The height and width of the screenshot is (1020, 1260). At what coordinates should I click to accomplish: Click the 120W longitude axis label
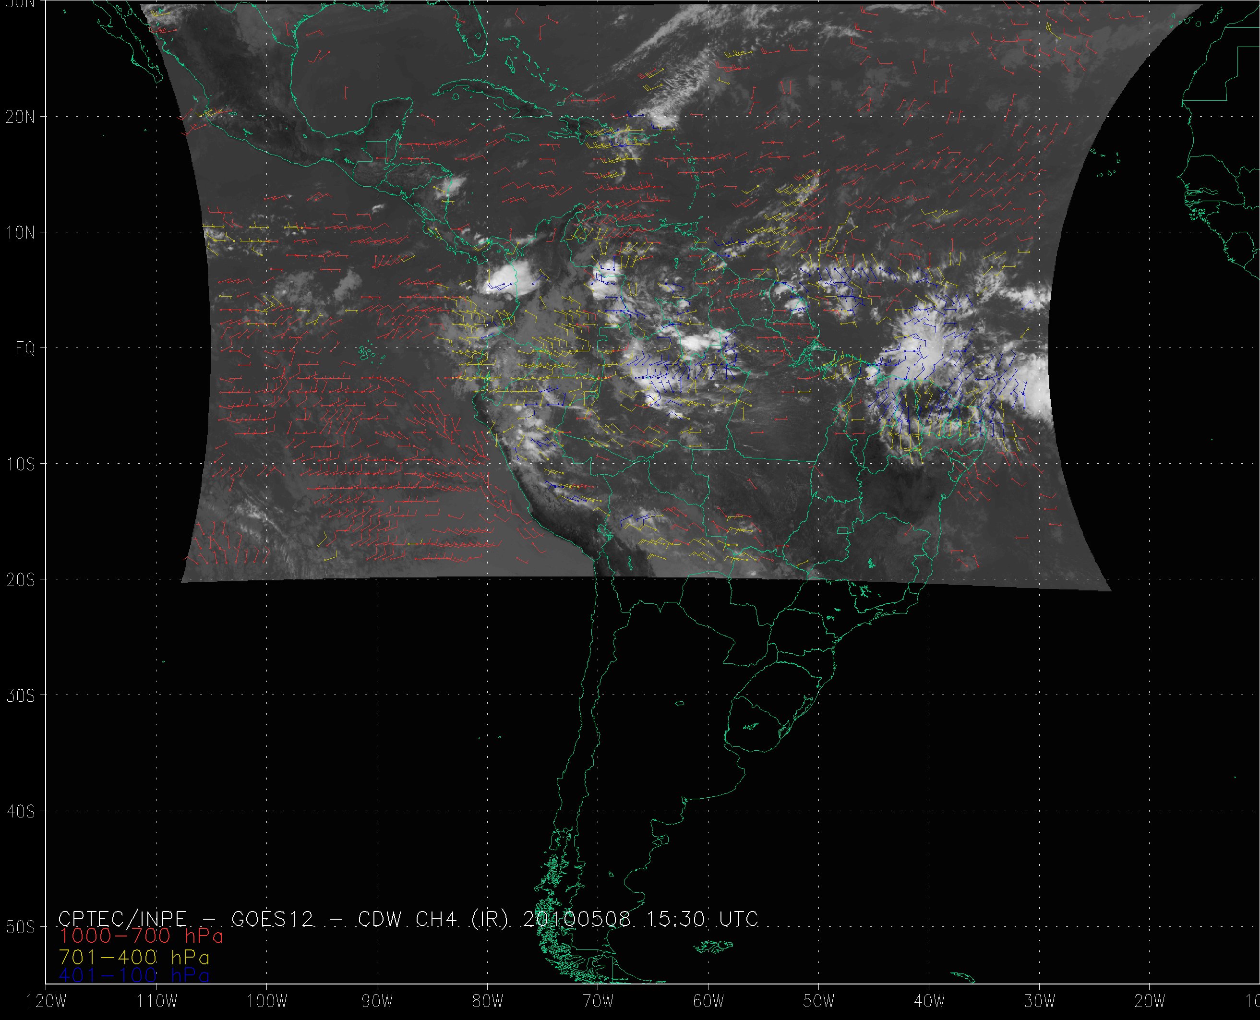point(47,1002)
